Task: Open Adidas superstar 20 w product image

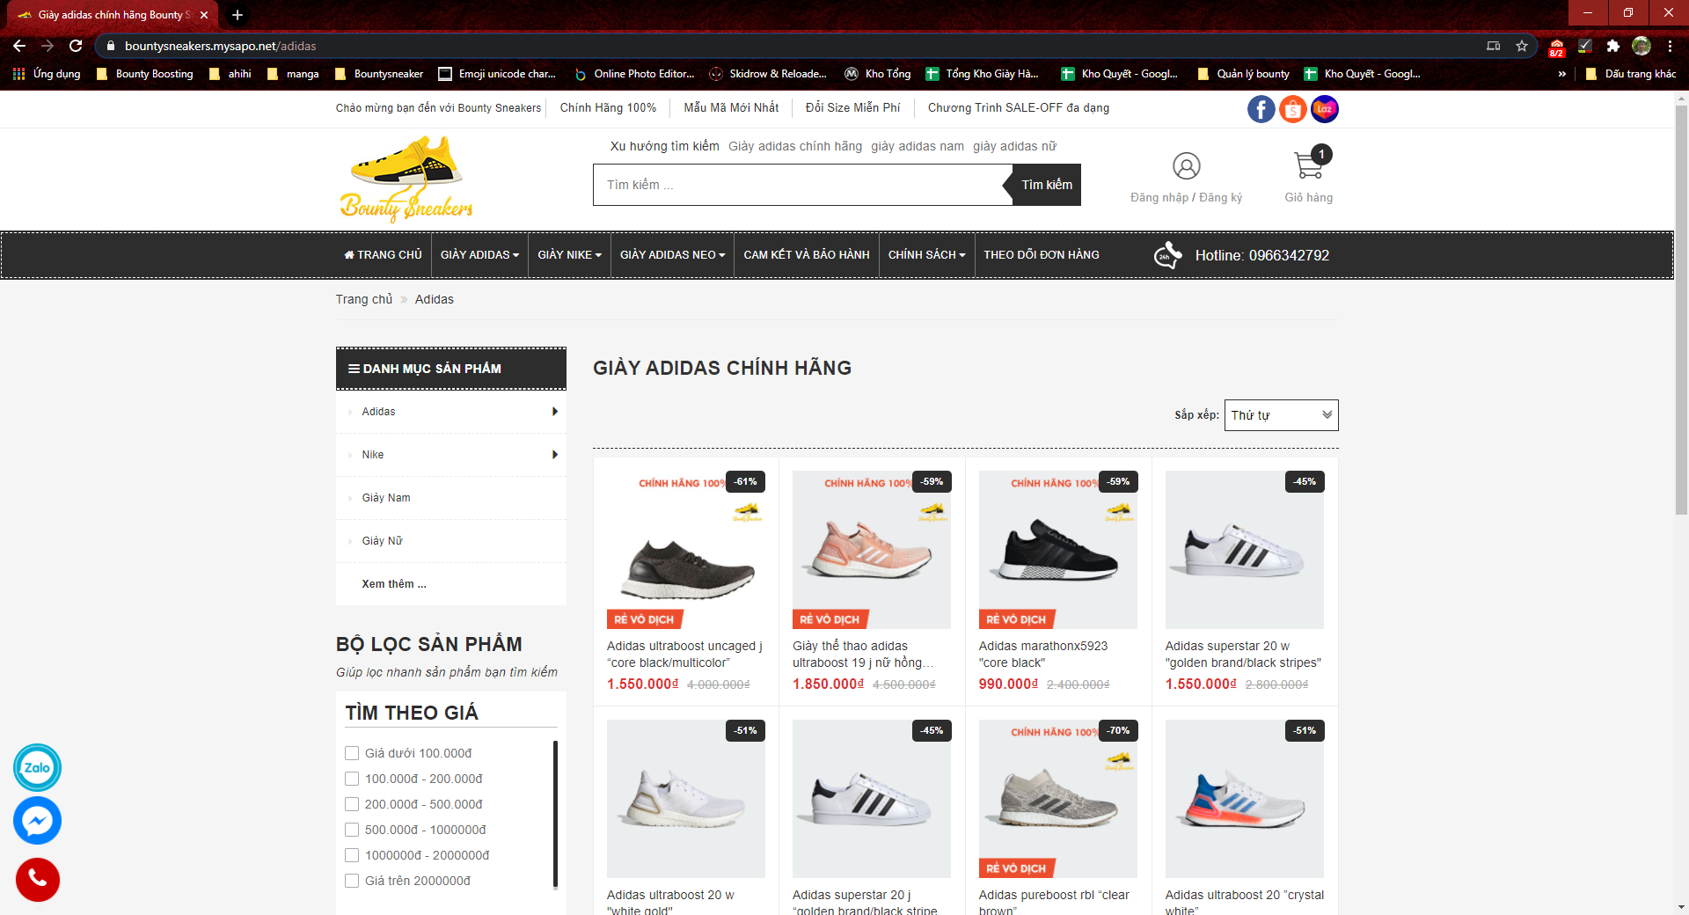Action: coord(1244,550)
